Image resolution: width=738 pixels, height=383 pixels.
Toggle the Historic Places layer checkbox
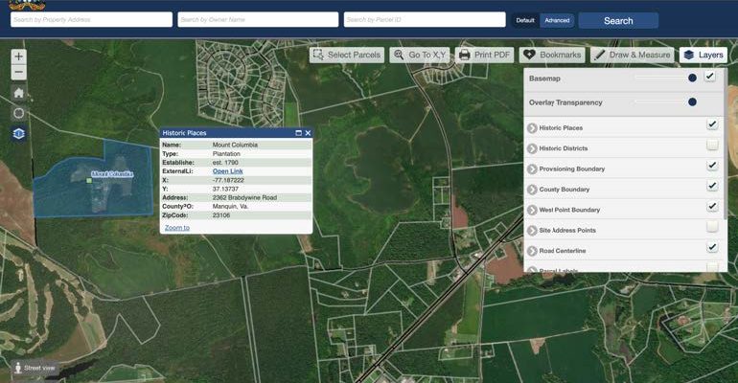pos(712,124)
